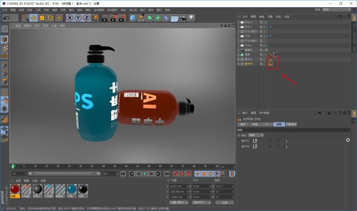Click the compositing tag on the highlighted bottle row

tap(270, 64)
